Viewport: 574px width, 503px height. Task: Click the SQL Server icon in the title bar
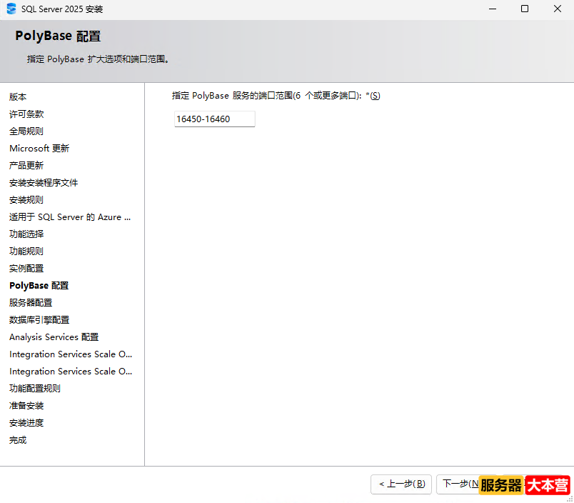tap(10, 9)
